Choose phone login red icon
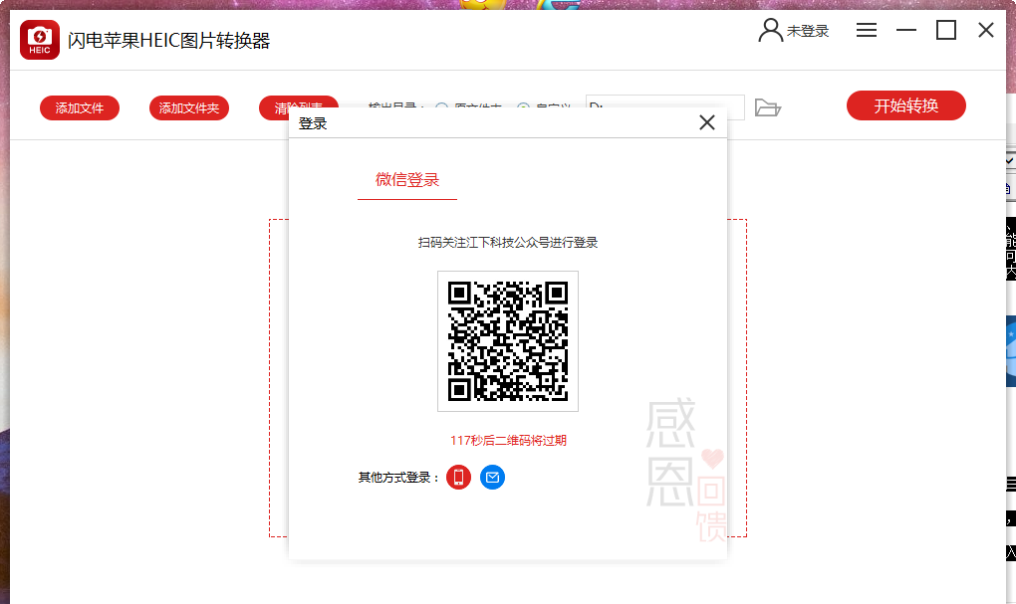 pyautogui.click(x=459, y=478)
